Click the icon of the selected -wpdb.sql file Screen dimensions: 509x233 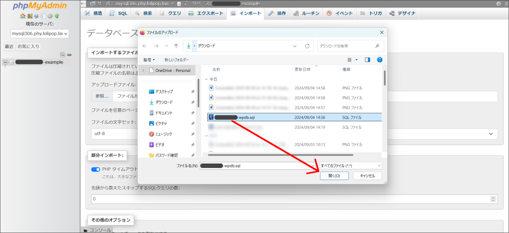(x=211, y=117)
